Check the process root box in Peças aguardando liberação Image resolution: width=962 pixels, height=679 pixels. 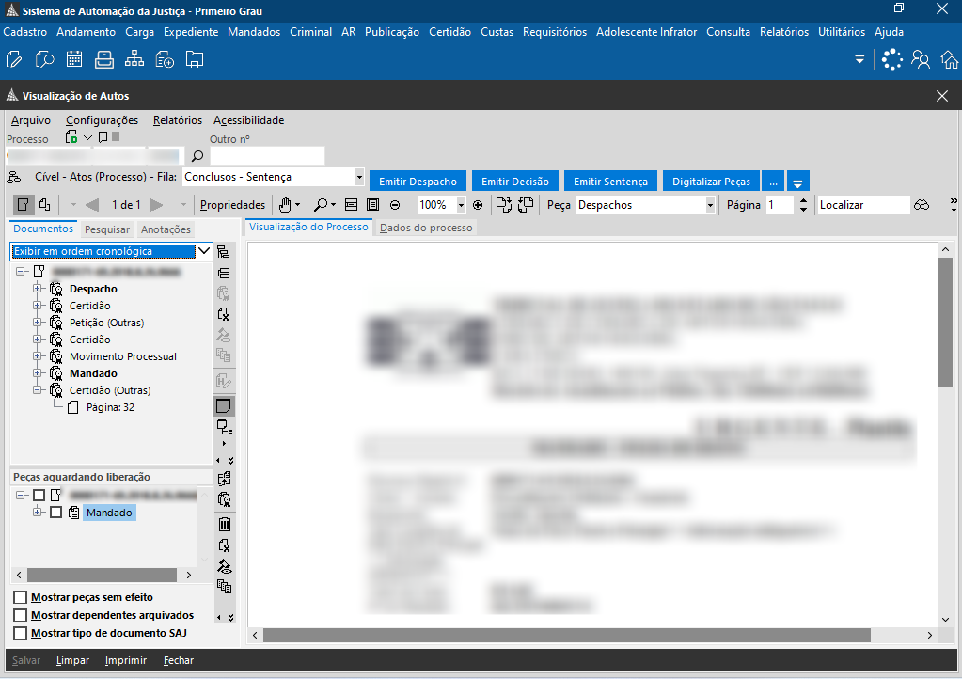pyautogui.click(x=39, y=495)
